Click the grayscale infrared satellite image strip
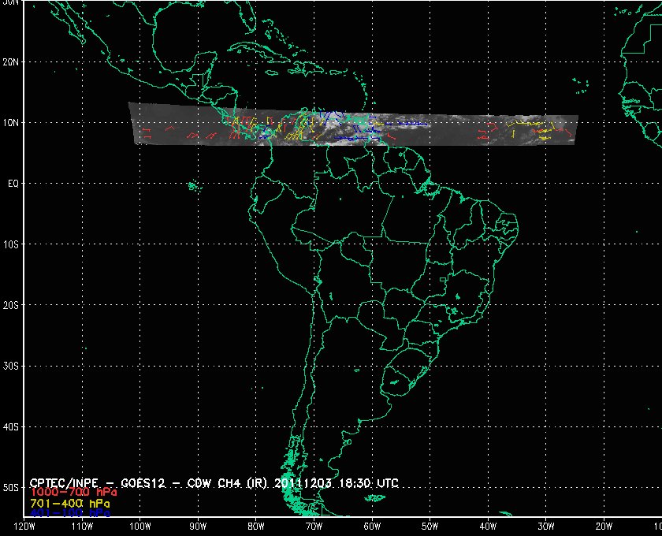Viewport: 662px width, 536px height. tap(354, 125)
